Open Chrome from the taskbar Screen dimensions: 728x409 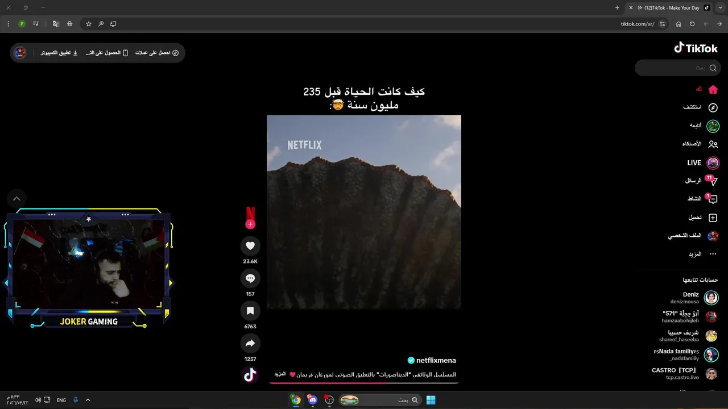(x=296, y=400)
